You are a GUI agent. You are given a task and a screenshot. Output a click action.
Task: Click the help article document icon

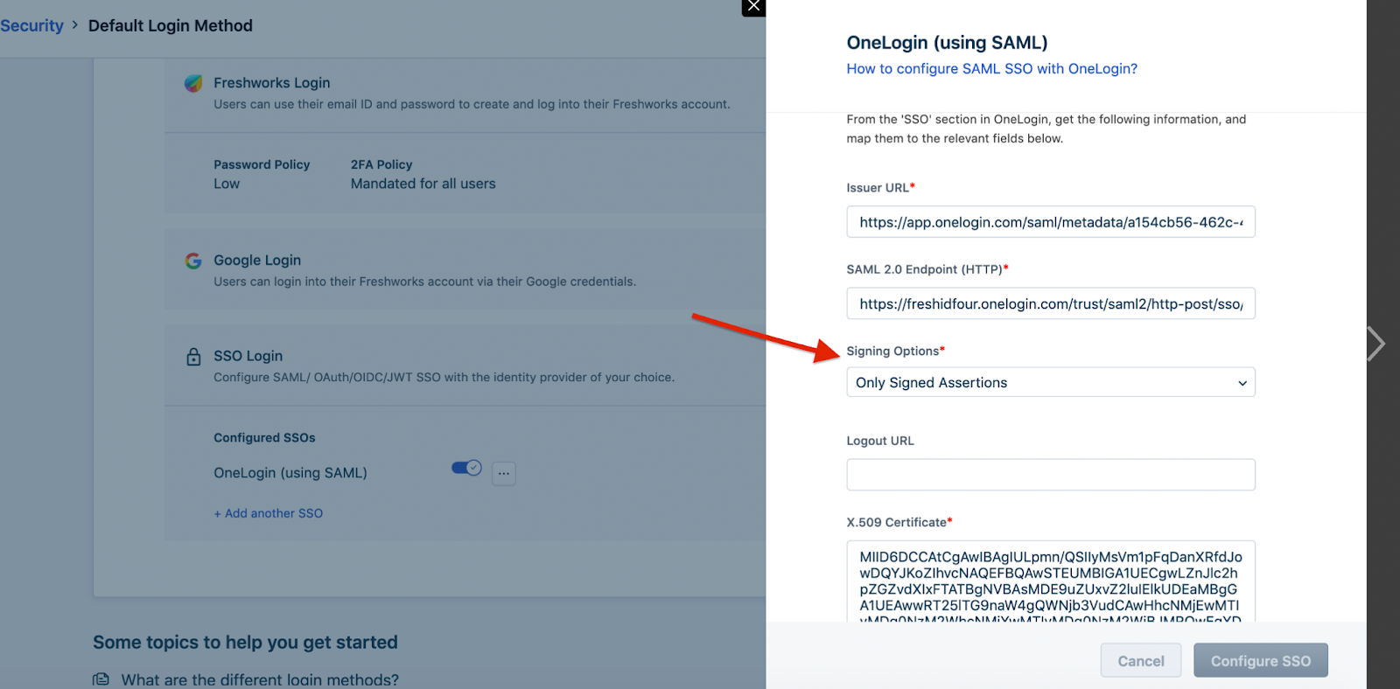point(101,679)
